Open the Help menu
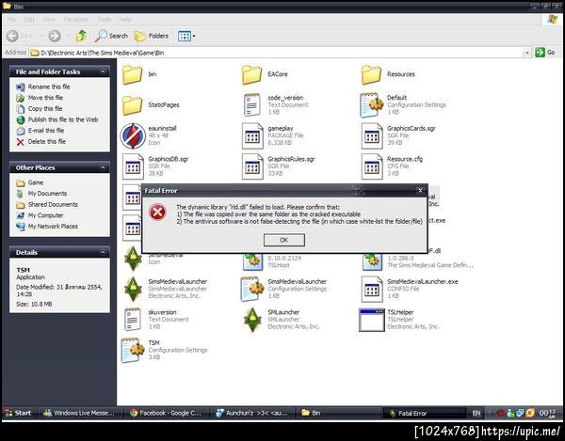This screenshot has width=565, height=441. (125, 20)
